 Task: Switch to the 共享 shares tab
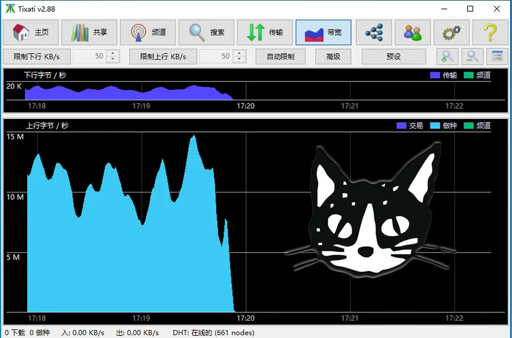coord(89,32)
